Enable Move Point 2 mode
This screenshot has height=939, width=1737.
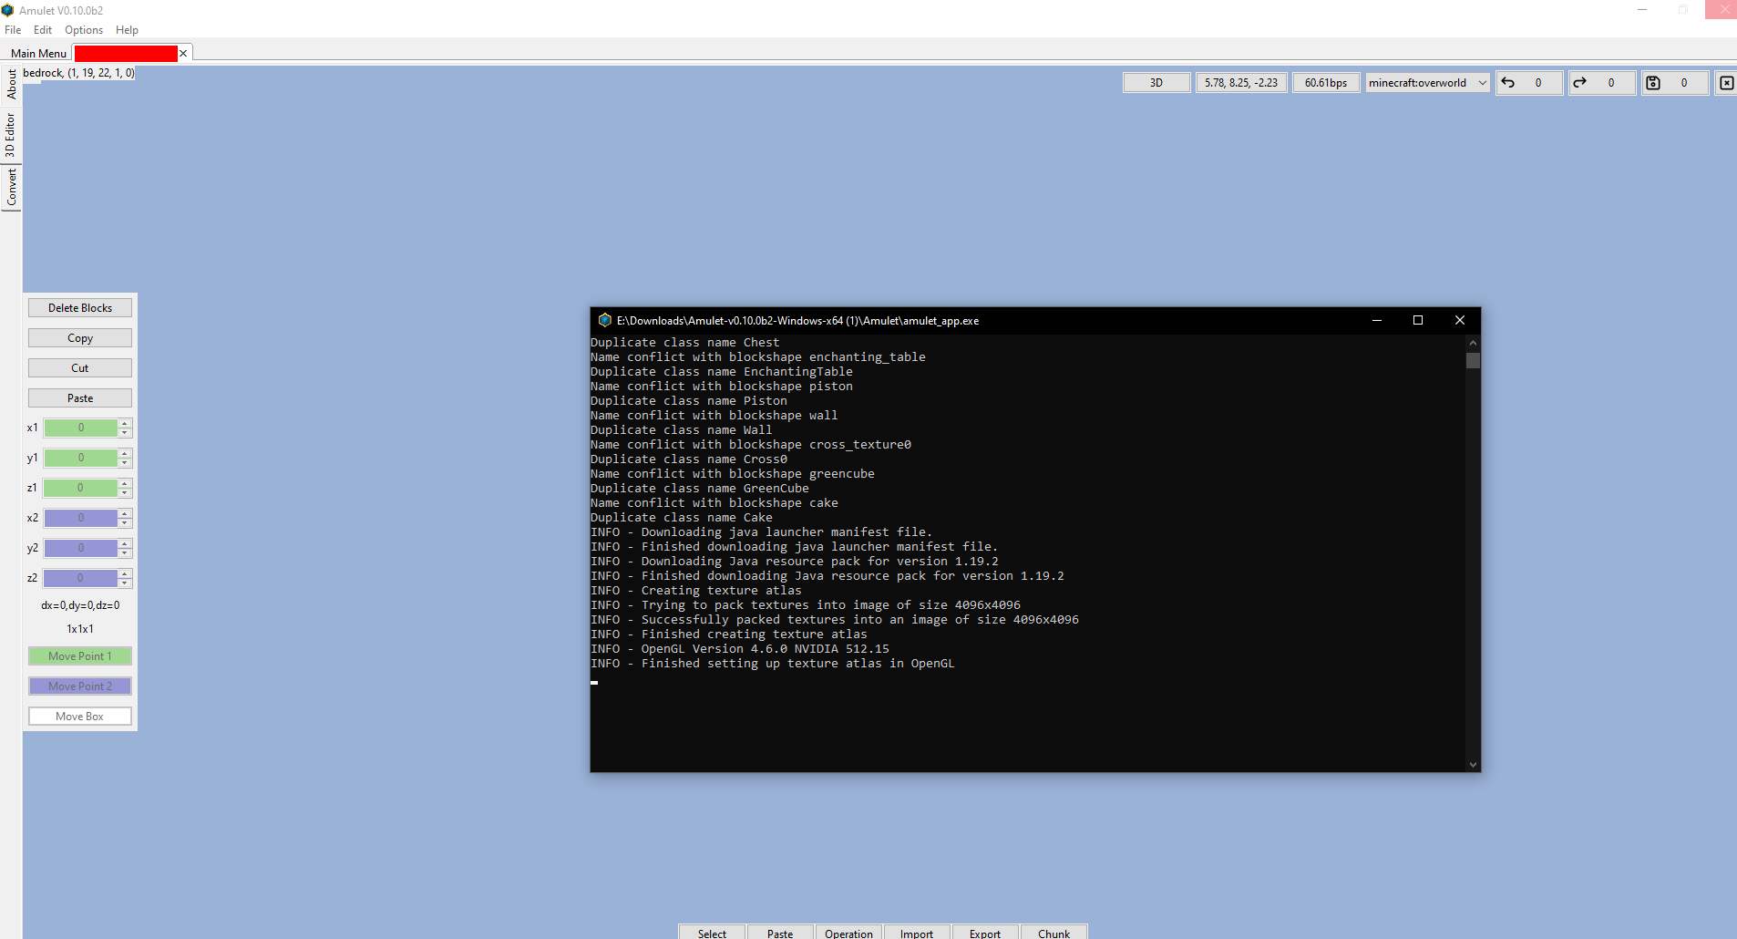coord(80,686)
